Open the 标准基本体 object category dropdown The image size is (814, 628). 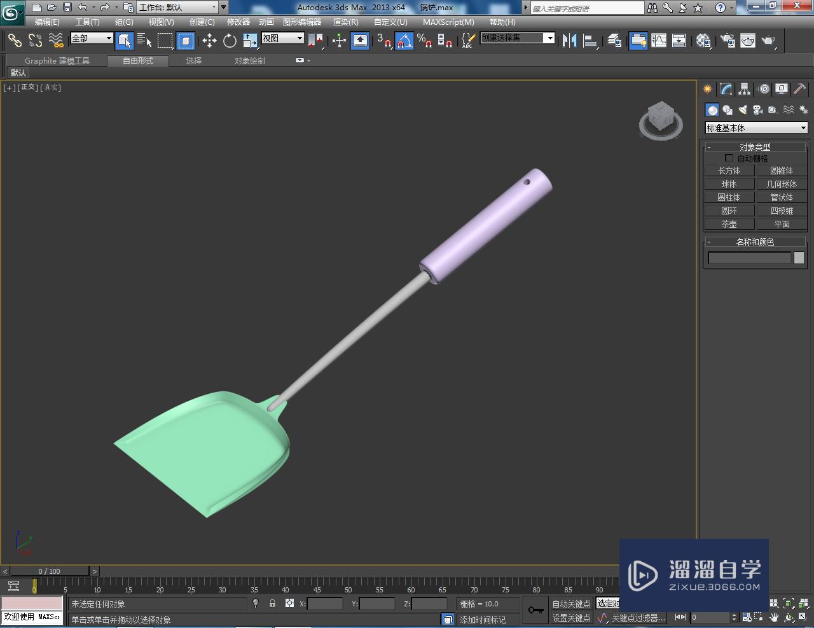coord(756,128)
